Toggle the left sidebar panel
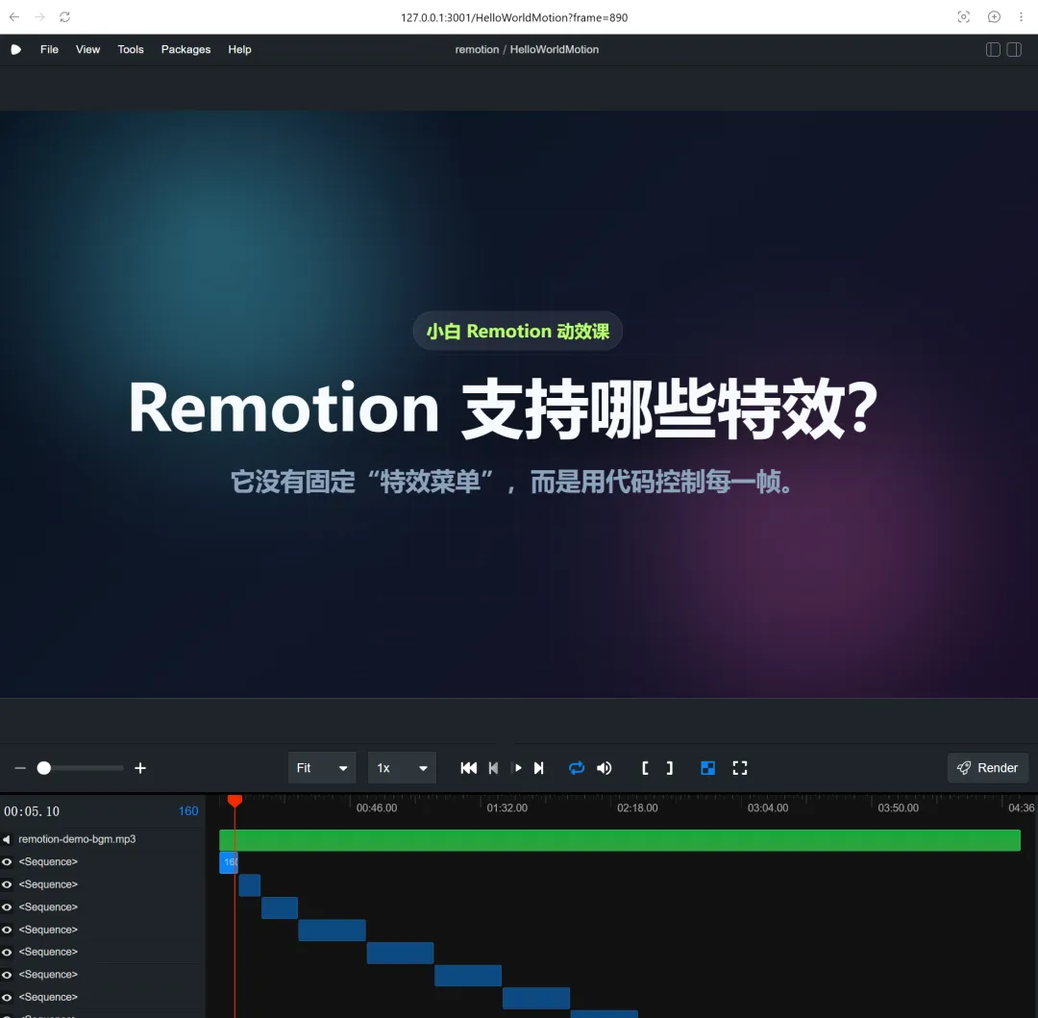 point(993,50)
